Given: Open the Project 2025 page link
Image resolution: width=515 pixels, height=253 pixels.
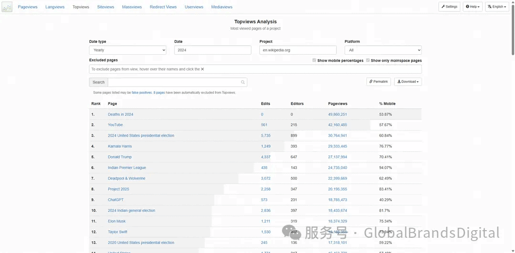Looking at the screenshot, I should pyautogui.click(x=118, y=189).
